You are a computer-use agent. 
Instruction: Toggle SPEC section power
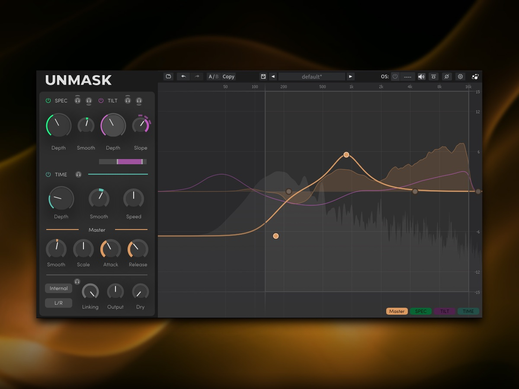(48, 100)
